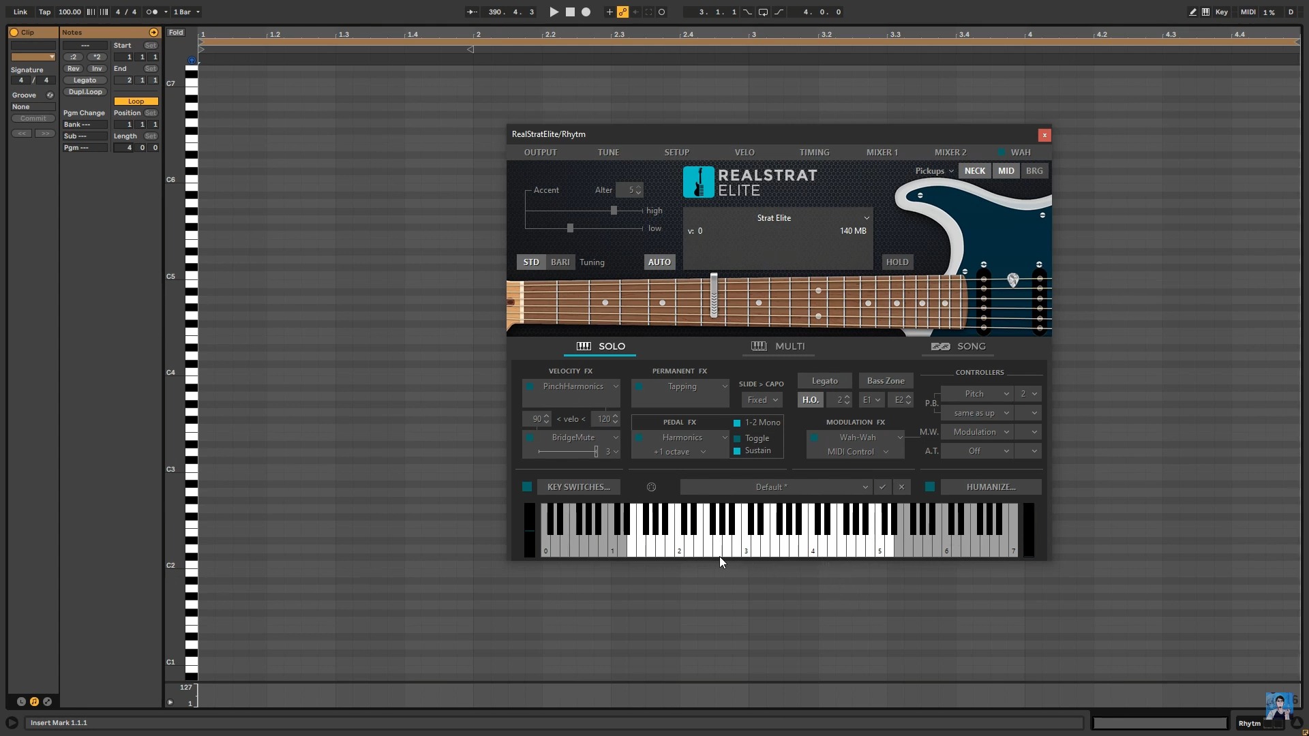The height and width of the screenshot is (736, 1309).
Task: Open the MIXER 1 tab
Action: coord(882,153)
